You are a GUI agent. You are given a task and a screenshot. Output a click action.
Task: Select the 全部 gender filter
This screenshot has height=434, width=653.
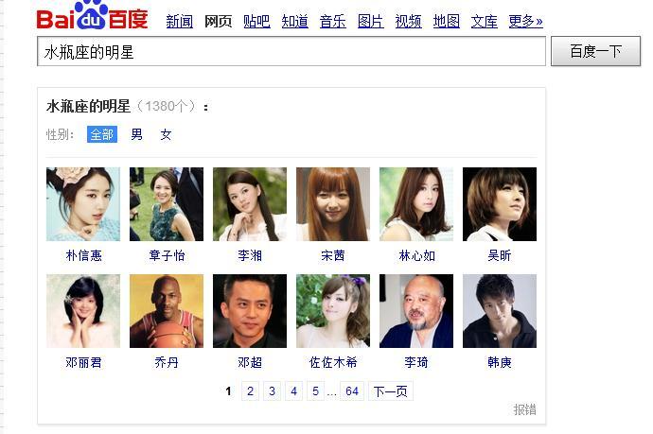coord(102,134)
